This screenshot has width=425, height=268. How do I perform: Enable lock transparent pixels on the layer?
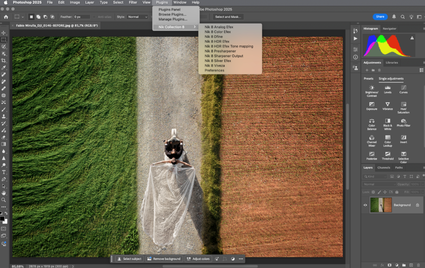373,192
